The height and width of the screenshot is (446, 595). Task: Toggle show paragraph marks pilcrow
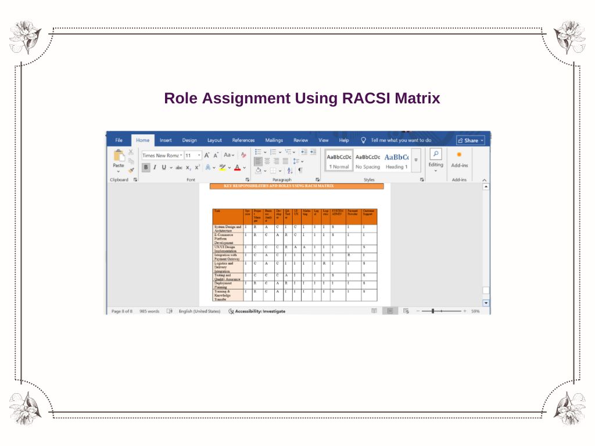click(x=300, y=171)
